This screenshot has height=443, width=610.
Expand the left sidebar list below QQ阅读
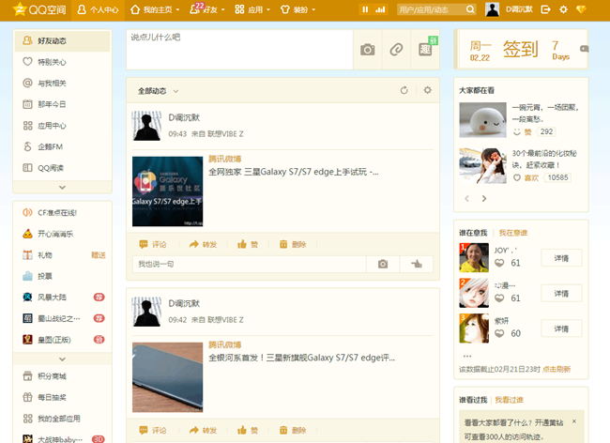click(63, 187)
